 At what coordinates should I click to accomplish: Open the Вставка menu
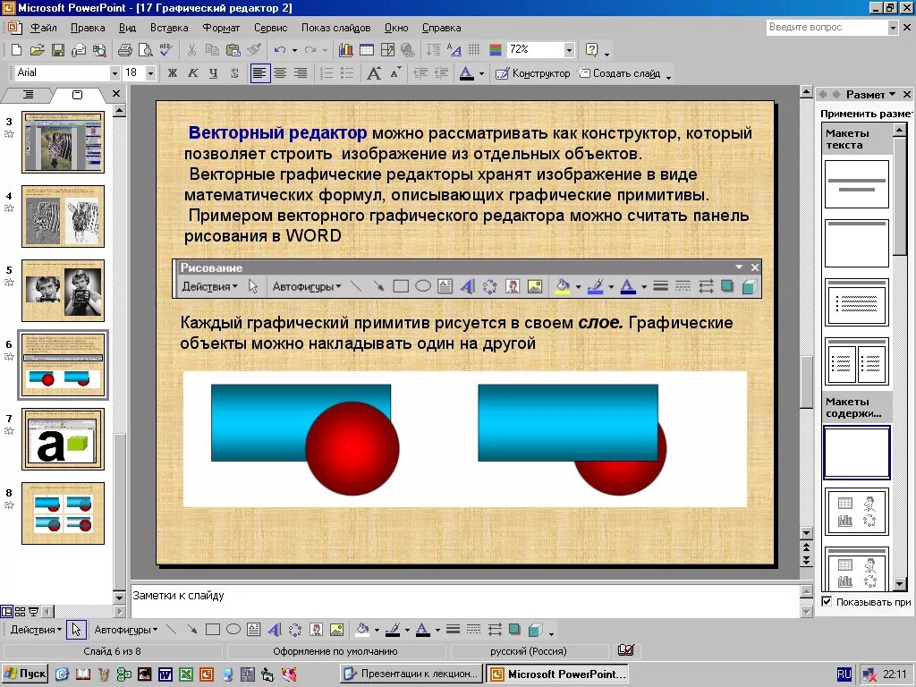point(169,28)
